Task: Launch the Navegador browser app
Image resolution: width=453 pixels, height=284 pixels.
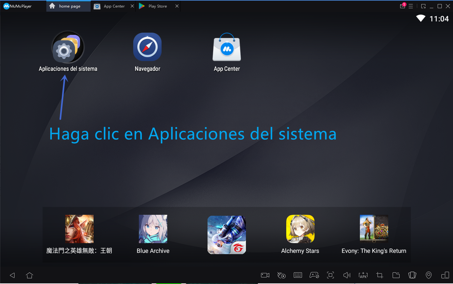Action: point(147,47)
